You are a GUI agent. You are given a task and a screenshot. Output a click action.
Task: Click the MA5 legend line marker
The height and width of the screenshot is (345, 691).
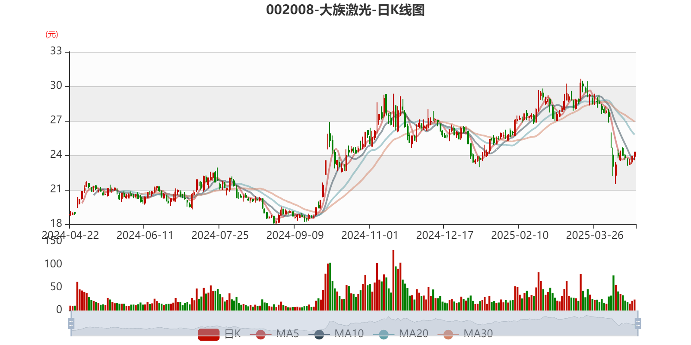click(260, 334)
